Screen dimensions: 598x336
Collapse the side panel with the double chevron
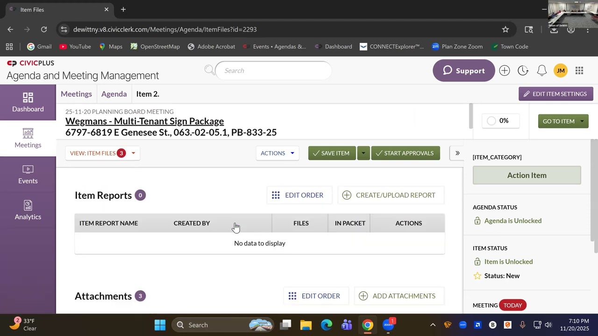click(457, 153)
